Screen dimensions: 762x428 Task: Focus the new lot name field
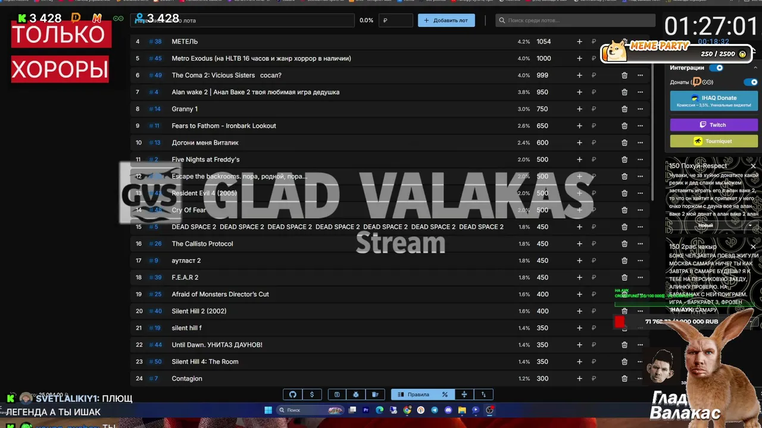click(x=242, y=20)
